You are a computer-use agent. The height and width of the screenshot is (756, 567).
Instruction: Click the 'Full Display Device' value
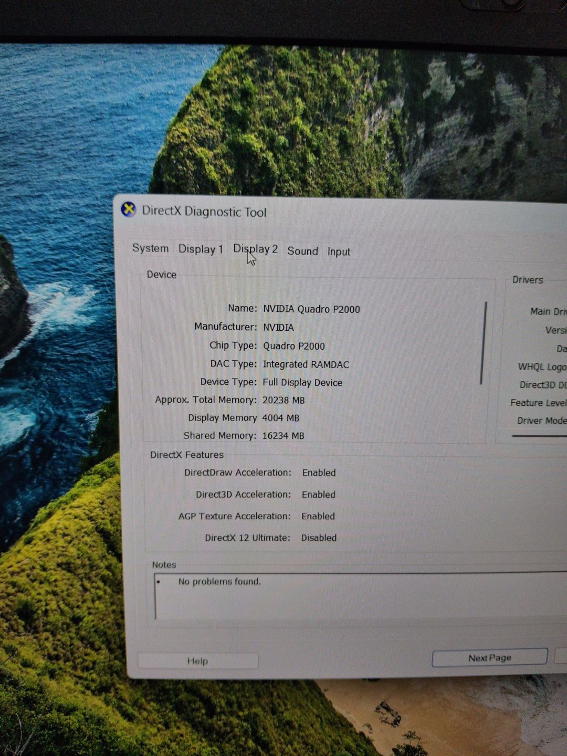click(302, 383)
